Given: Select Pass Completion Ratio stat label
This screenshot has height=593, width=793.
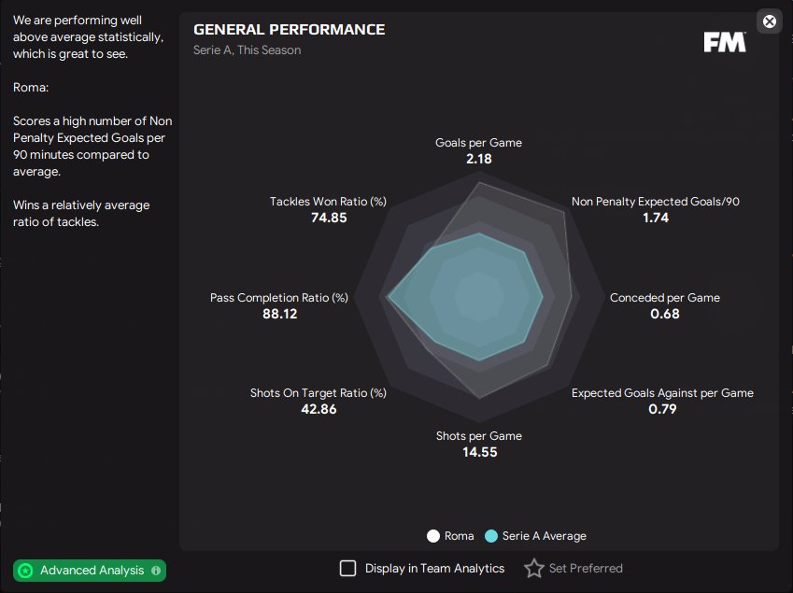Looking at the screenshot, I should click(x=279, y=298).
